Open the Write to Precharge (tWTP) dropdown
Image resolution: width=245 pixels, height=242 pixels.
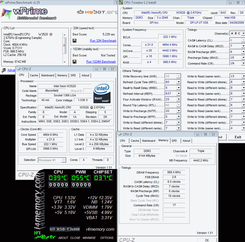179,111
